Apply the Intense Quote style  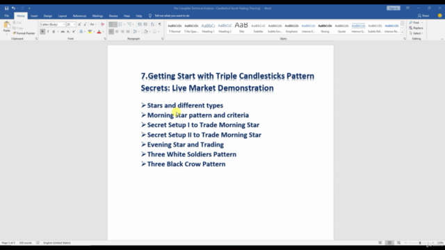[358, 28]
